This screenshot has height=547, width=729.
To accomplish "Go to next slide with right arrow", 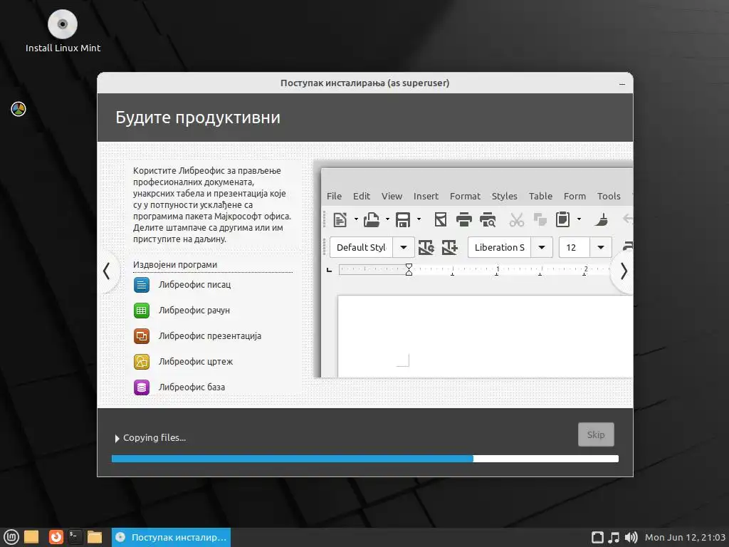I will click(624, 271).
